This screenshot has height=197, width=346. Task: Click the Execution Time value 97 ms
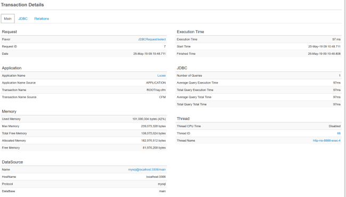336,39
